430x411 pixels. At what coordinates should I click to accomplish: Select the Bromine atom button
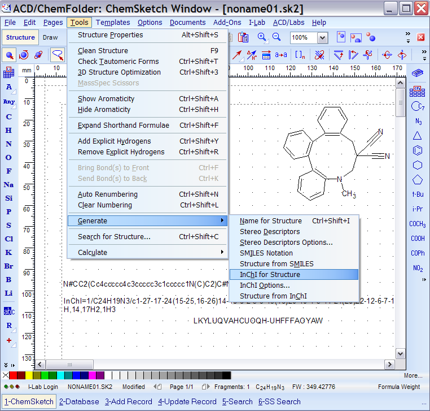(9, 266)
